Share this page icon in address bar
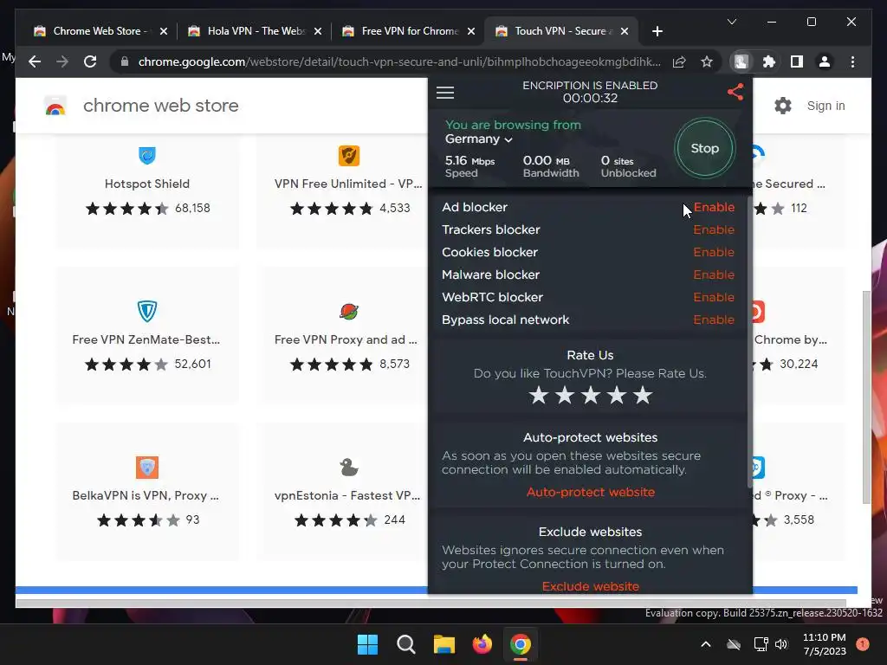 point(679,61)
